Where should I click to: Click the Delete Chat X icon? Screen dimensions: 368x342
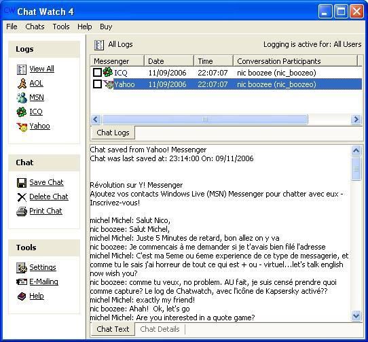pyautogui.click(x=22, y=197)
